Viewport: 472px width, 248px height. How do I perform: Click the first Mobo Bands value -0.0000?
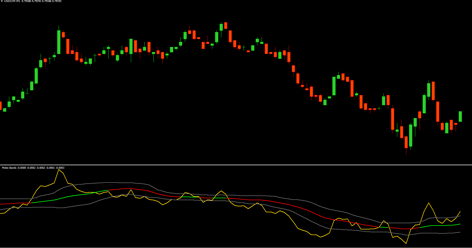22,168
